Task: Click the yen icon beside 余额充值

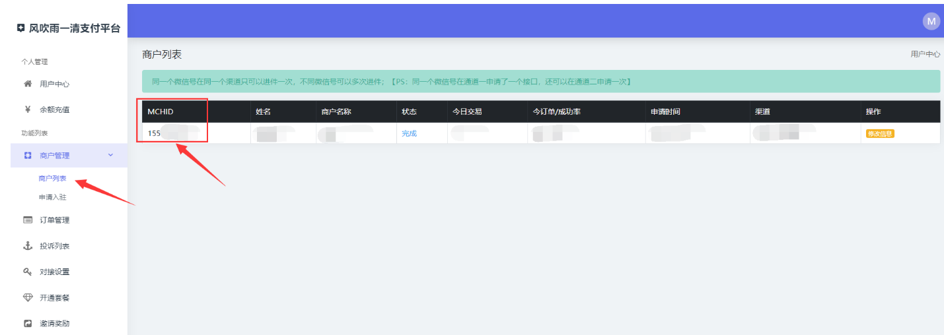Action: [x=28, y=109]
